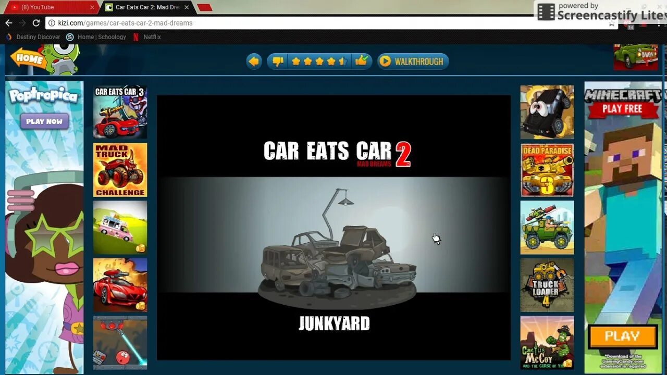Open Home | Schoology bookmark

pyautogui.click(x=96, y=37)
